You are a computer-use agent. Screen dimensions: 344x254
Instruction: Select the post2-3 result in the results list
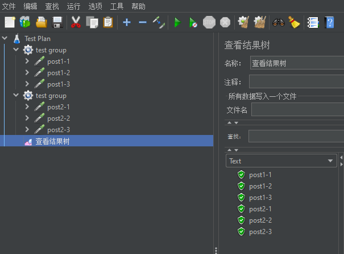(260, 232)
